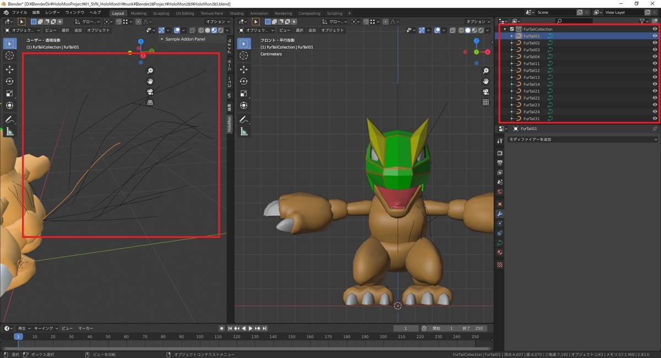The image size is (661, 358).
Task: Open the timeline Playback dropdown
Action: tap(24, 328)
